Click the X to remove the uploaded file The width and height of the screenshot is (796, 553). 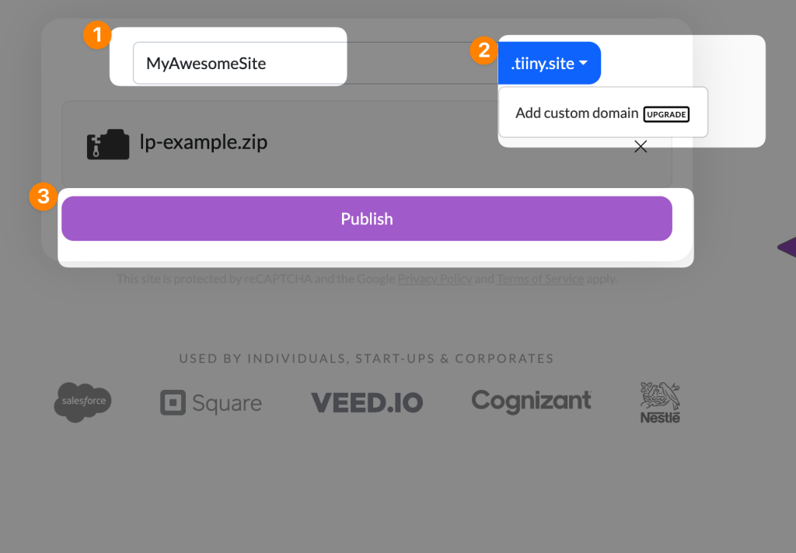640,147
